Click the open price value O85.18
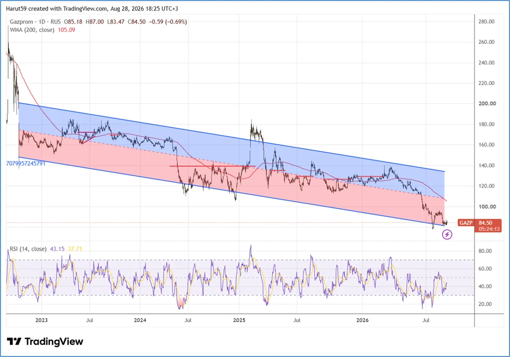The image size is (510, 357). click(x=73, y=22)
